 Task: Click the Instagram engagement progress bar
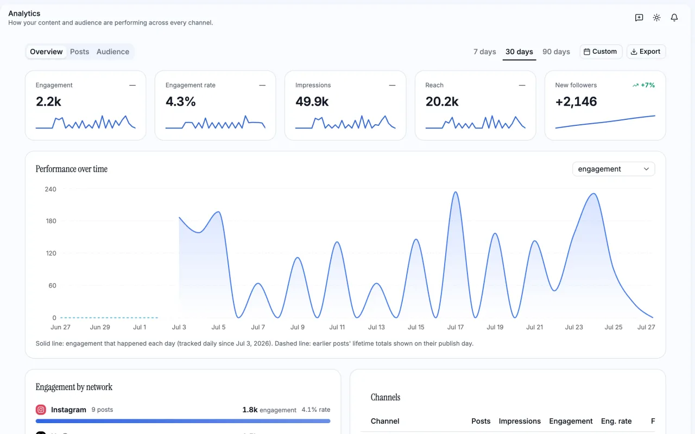pos(183,421)
